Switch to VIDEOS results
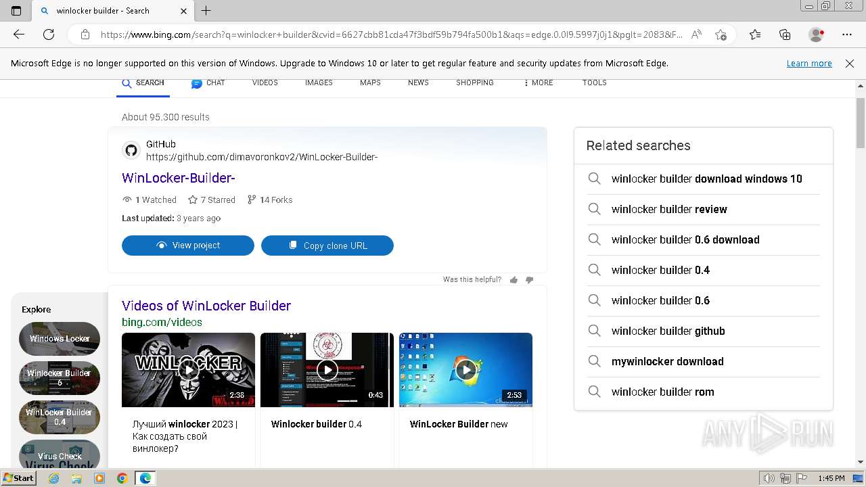The width and height of the screenshot is (866, 487). pos(265,83)
